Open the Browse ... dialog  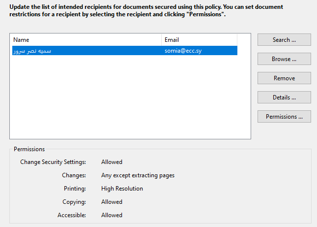tap(284, 59)
